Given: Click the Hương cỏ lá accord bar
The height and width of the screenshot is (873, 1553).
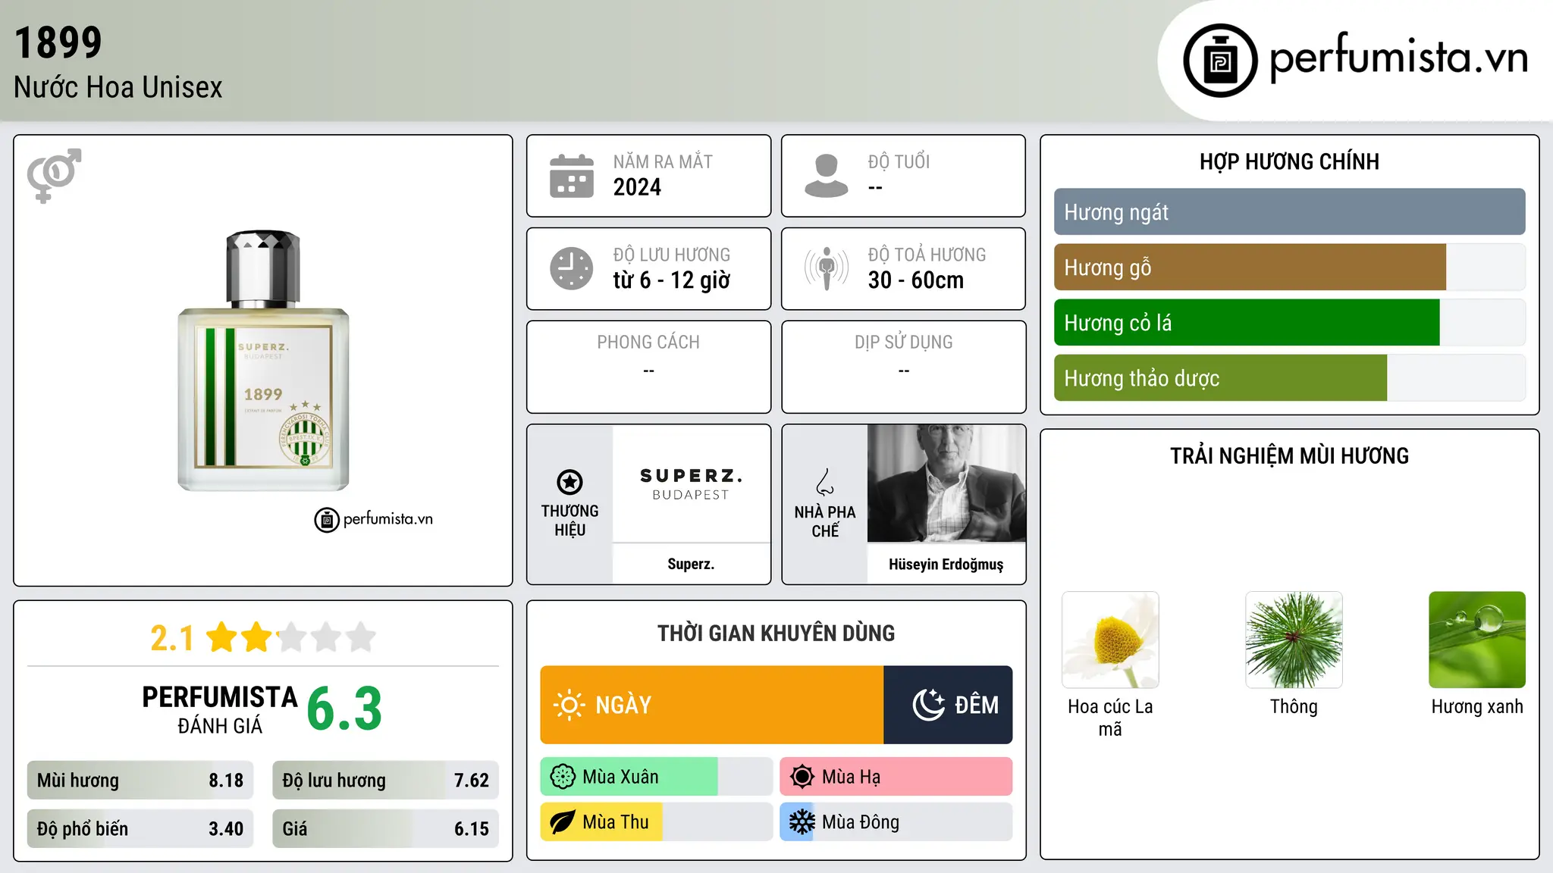Looking at the screenshot, I should (x=1289, y=323).
